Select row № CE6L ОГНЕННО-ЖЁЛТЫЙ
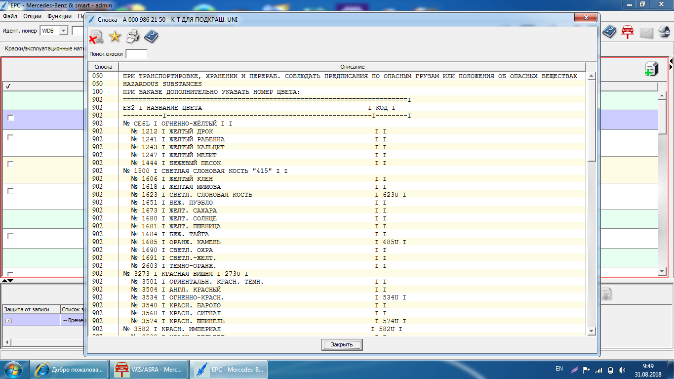The height and width of the screenshot is (379, 674). (x=337, y=124)
